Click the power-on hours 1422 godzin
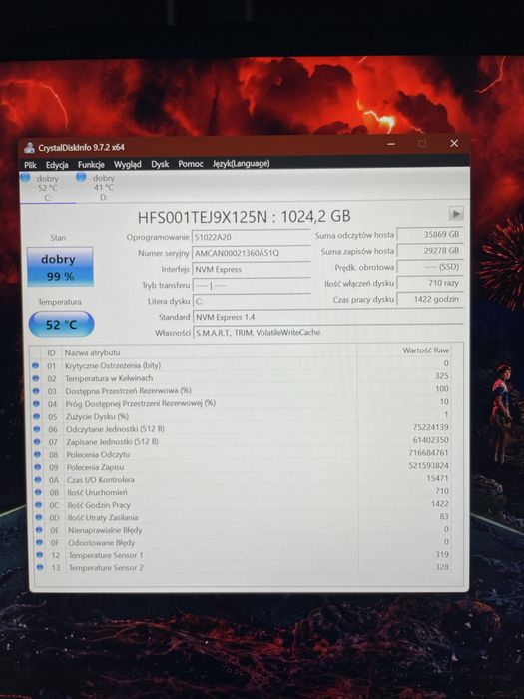This screenshot has height=699, width=524. coord(430,299)
